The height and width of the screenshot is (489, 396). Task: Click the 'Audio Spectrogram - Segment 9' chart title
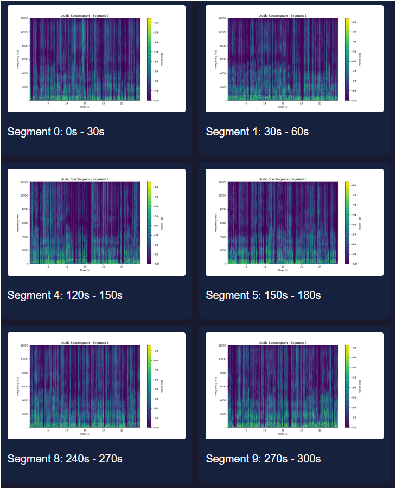point(283,343)
